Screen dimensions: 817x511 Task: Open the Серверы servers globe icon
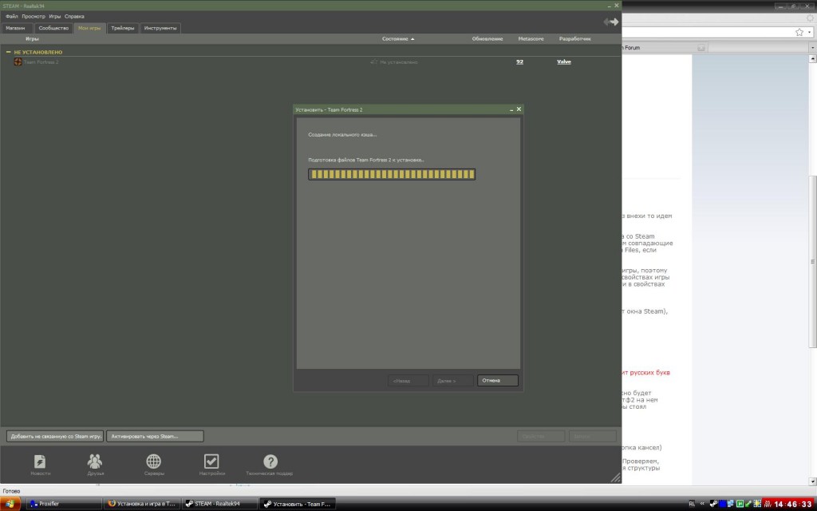(x=154, y=461)
